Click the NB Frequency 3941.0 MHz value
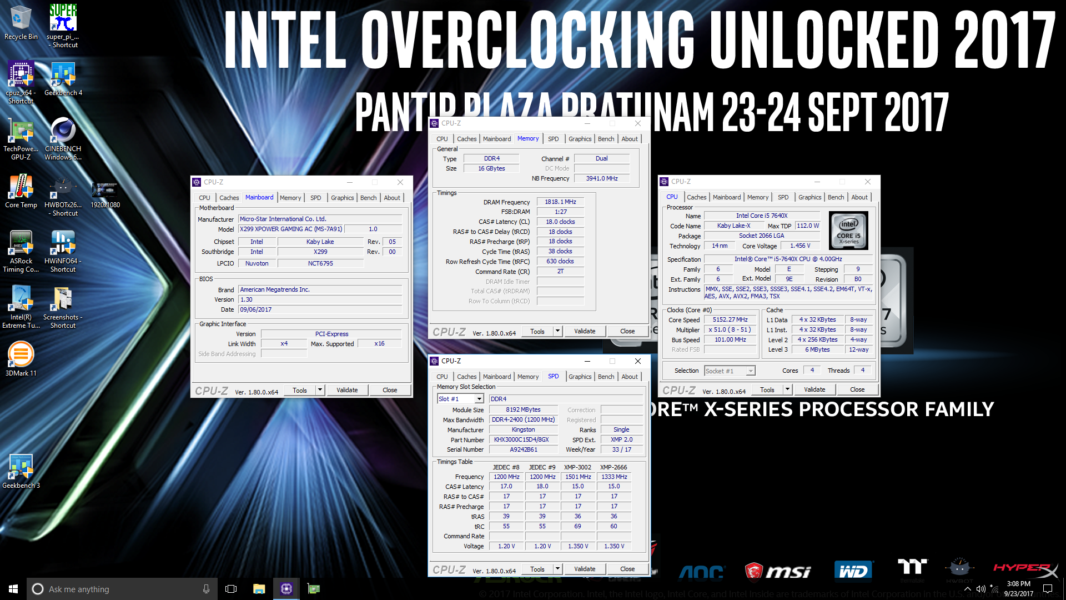This screenshot has width=1066, height=600. 602,178
